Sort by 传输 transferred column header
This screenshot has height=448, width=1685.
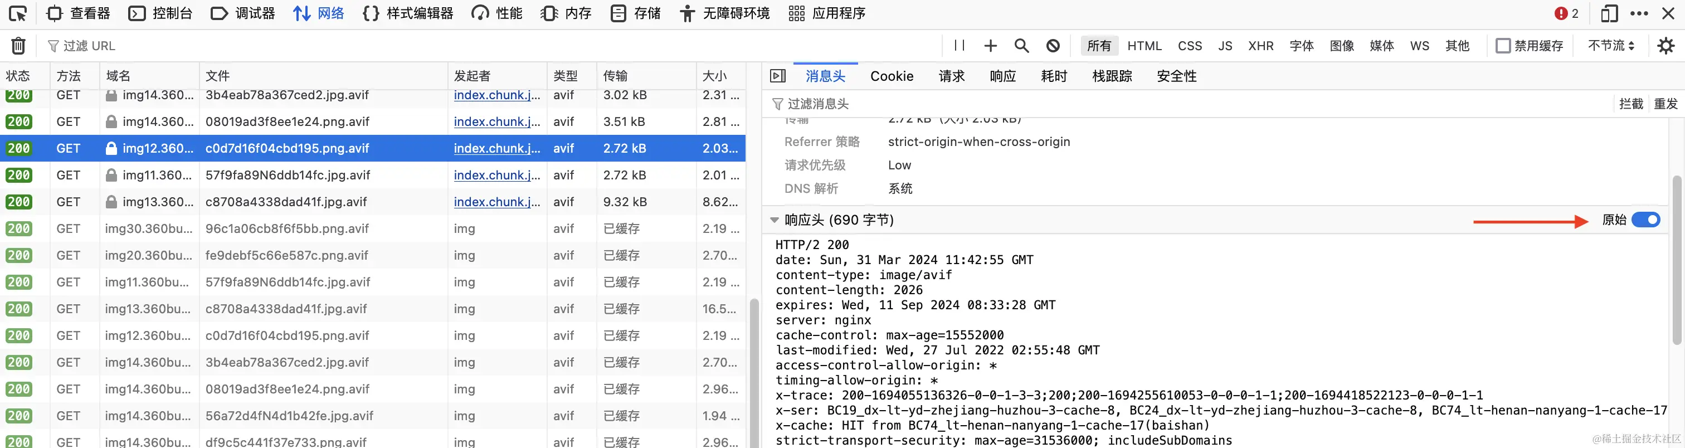click(x=646, y=76)
